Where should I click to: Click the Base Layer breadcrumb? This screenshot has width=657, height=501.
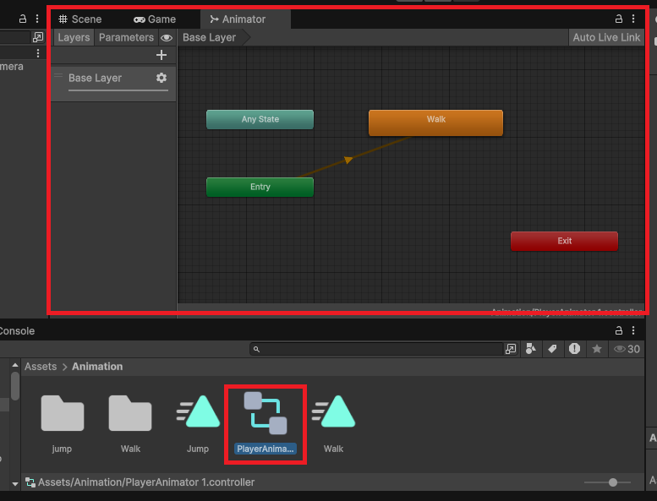pos(209,37)
